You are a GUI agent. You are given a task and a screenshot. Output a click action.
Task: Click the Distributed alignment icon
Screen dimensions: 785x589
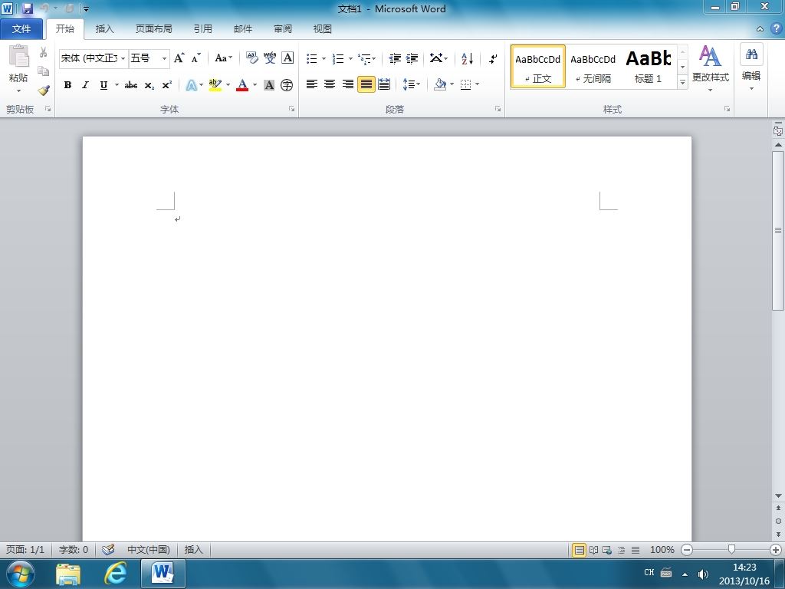point(384,84)
